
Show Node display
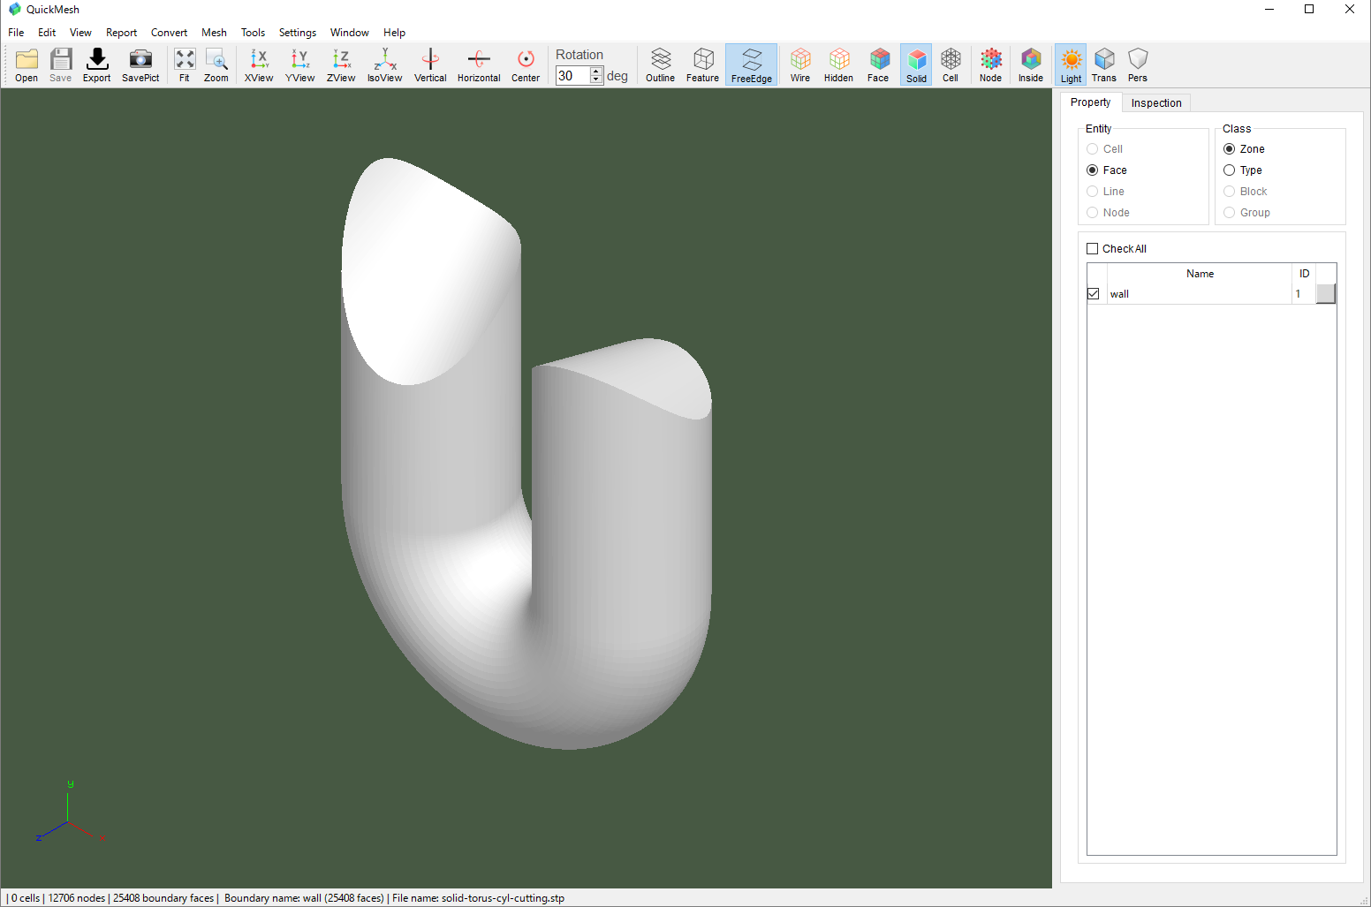tap(991, 65)
